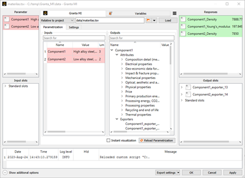Screen dimensions: 245x178
Task: Click the Component1_exporter_13 slot icon
Action: (x=188, y=87)
